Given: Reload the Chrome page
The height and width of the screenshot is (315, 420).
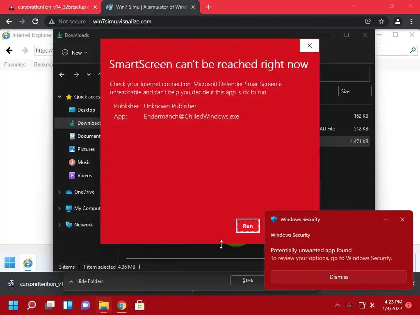Looking at the screenshot, I should [35, 21].
